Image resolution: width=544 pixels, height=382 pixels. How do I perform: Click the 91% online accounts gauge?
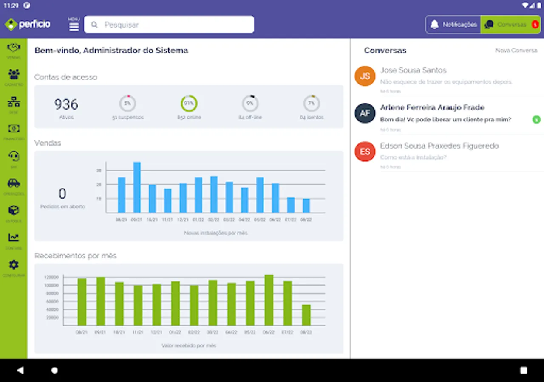click(189, 103)
